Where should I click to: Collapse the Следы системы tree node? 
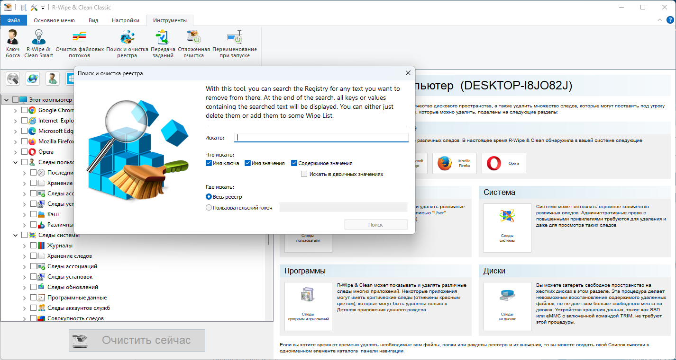16,235
